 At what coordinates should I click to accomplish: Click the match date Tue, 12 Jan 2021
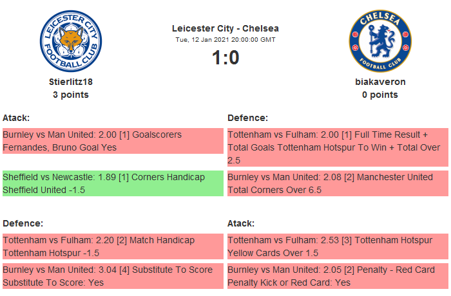[225, 39]
